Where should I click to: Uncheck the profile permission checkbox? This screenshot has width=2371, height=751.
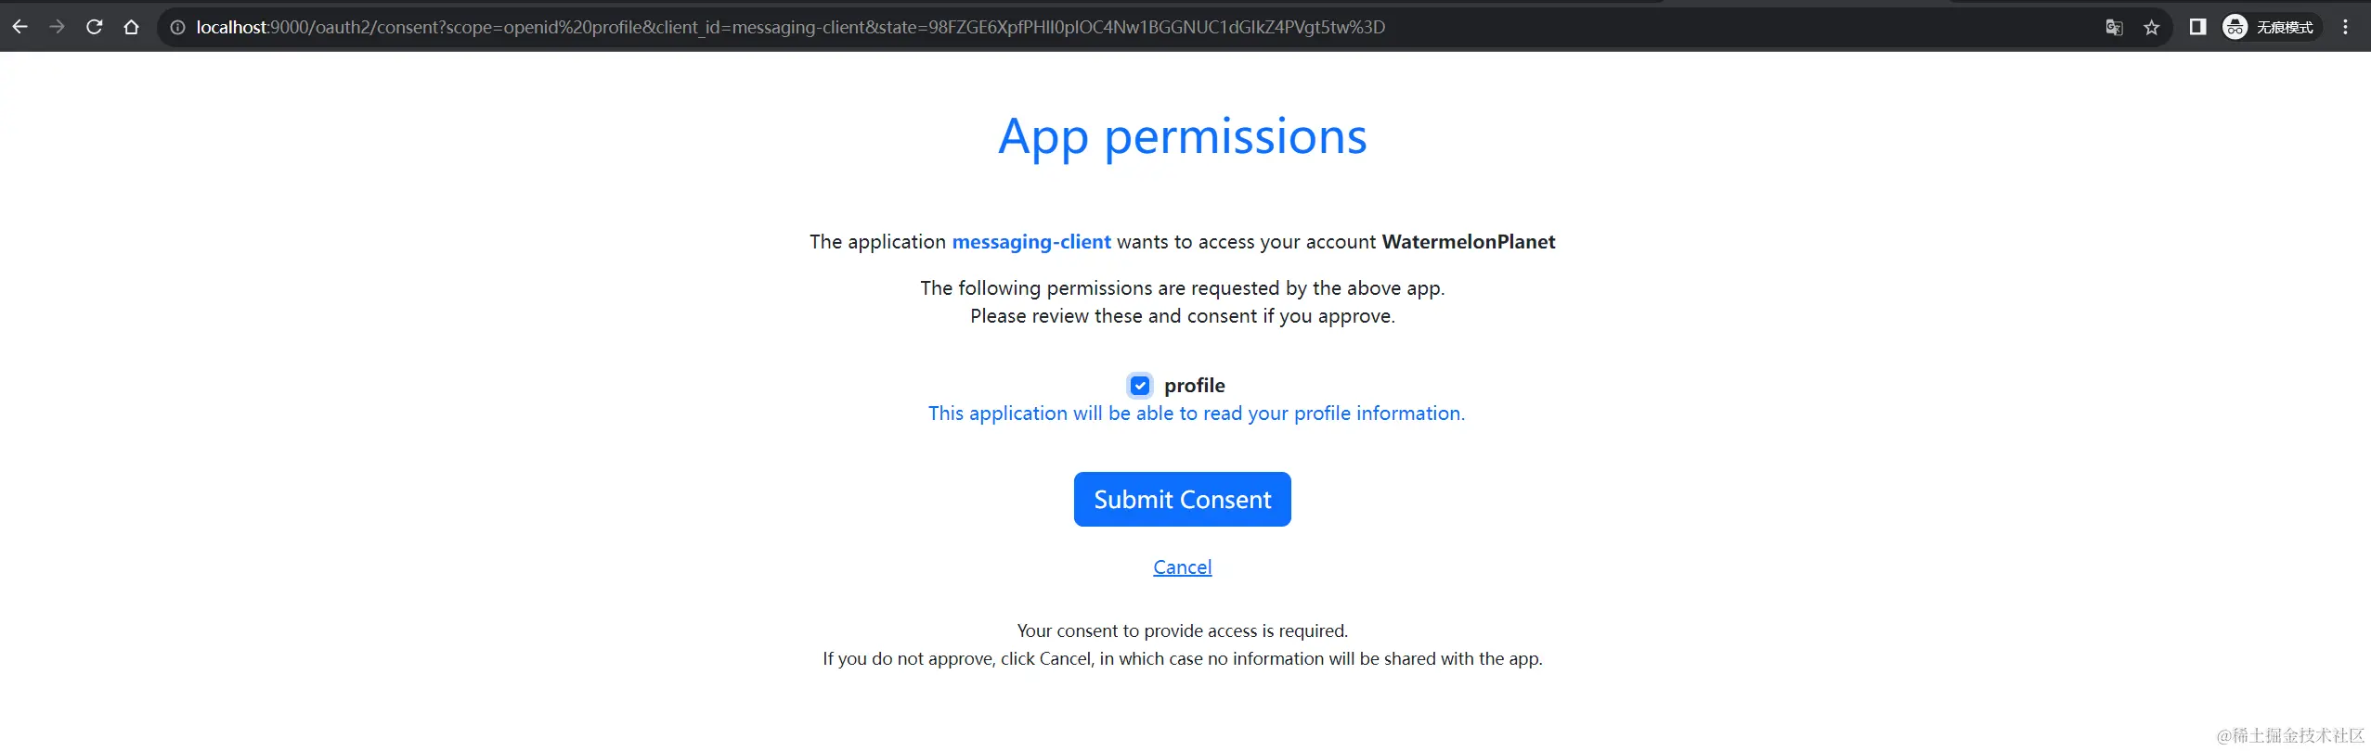tap(1140, 385)
